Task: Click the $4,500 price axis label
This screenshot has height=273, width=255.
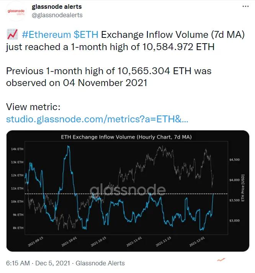Action: [235, 160]
